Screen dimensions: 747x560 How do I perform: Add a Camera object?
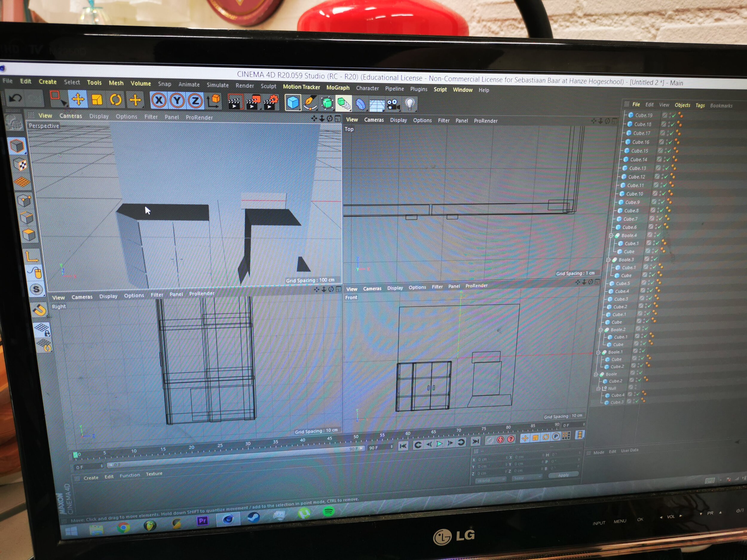393,105
